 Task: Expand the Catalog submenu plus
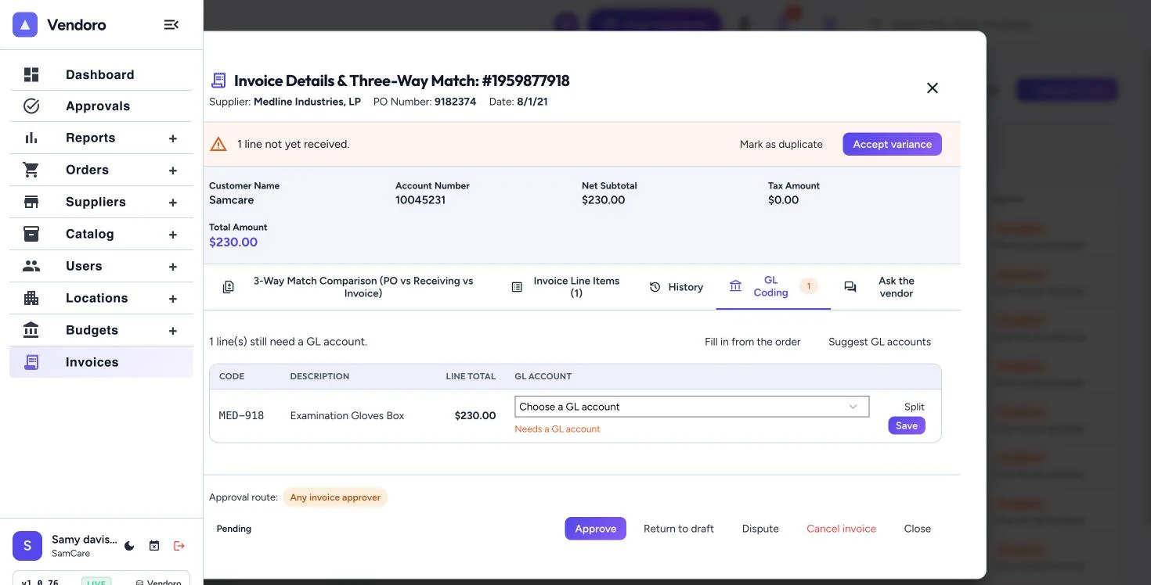173,235
